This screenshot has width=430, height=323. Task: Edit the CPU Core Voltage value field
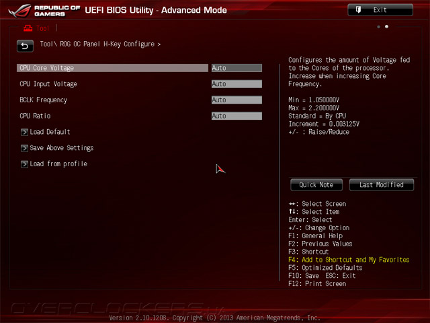236,68
